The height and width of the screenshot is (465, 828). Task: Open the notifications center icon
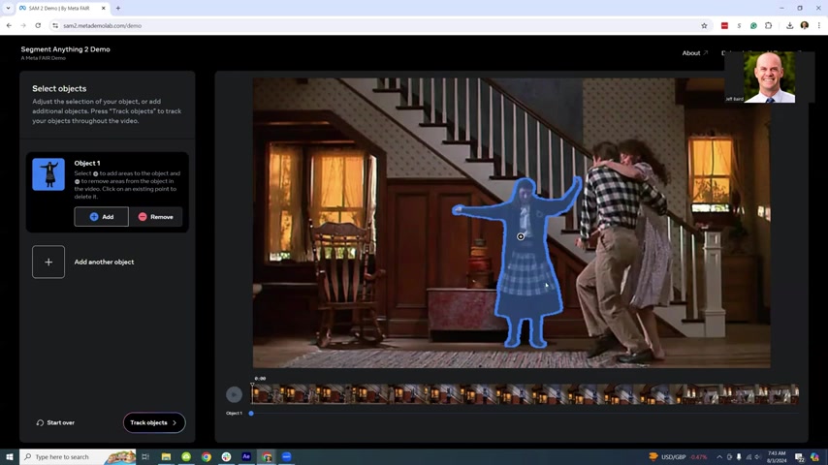pos(800,457)
